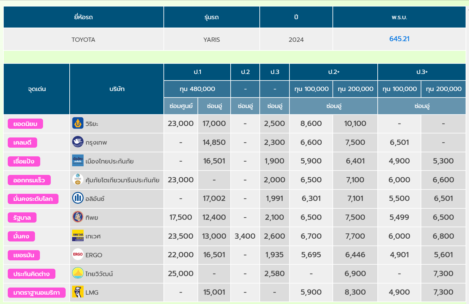
Task: Click the YARIS model cell
Action: (212, 39)
